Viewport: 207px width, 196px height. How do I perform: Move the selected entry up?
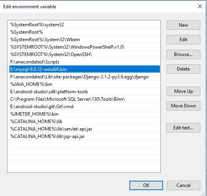pos(183,91)
